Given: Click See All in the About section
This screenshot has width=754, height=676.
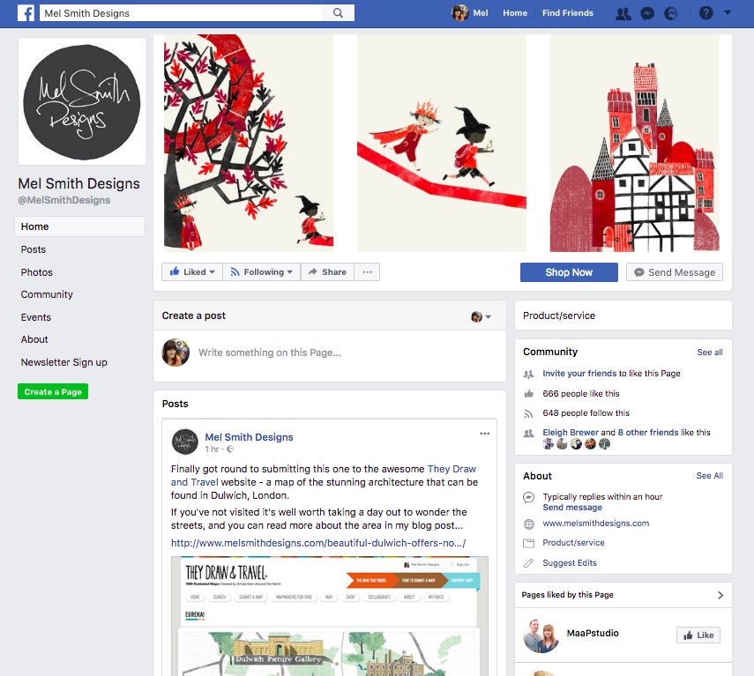Looking at the screenshot, I should 710,476.
